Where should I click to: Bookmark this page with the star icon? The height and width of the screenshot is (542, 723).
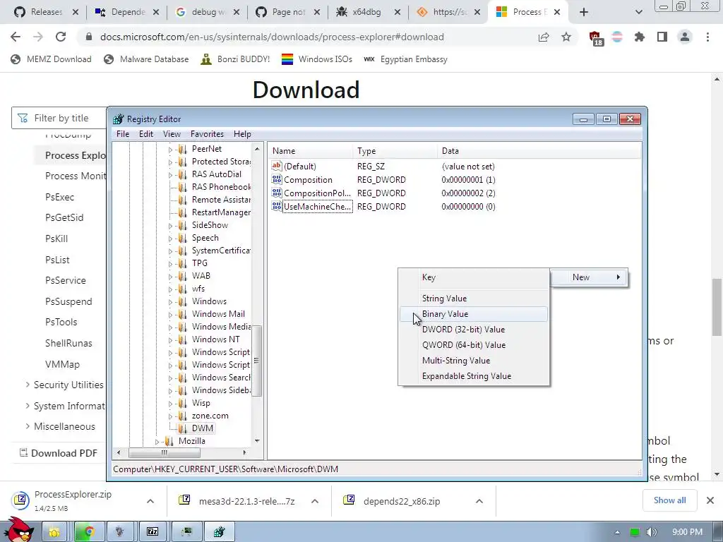[566, 37]
